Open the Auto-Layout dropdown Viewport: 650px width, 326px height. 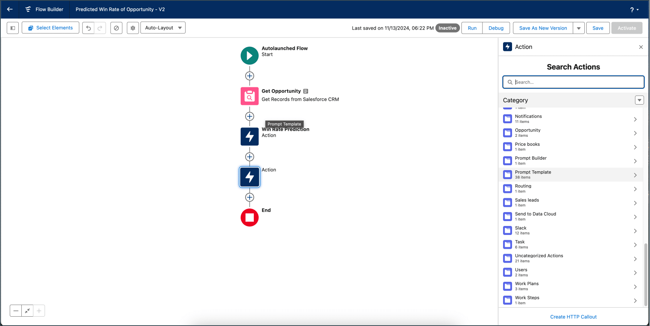point(163,28)
